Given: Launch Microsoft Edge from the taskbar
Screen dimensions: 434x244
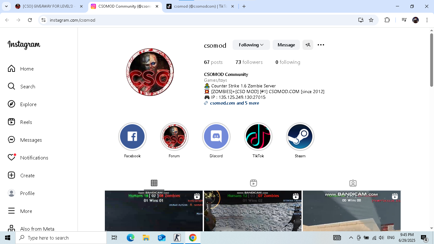Looking at the screenshot, I should (130, 238).
